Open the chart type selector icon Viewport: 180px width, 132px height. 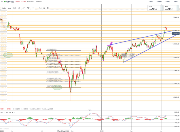(14, 8)
